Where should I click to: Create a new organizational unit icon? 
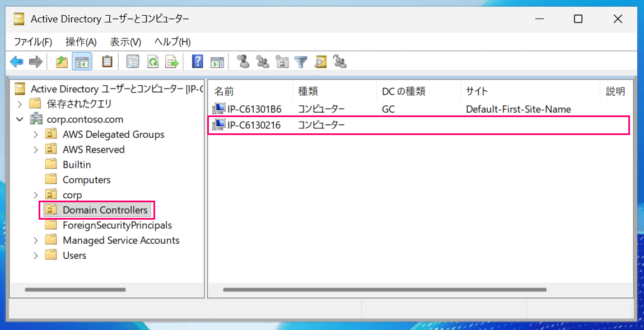coord(282,62)
